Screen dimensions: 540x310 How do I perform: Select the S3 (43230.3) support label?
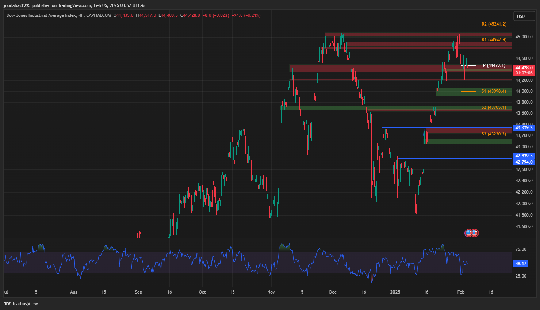click(494, 134)
